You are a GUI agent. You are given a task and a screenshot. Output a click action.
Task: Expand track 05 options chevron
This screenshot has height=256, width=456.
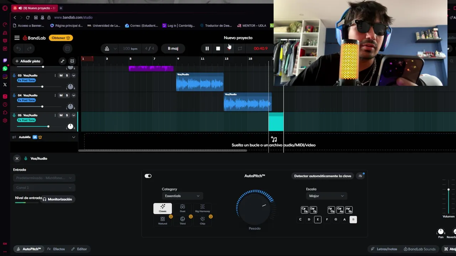click(x=73, y=115)
